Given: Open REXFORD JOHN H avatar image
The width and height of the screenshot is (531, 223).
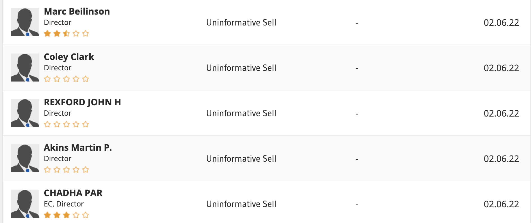Looking at the screenshot, I should click(x=25, y=113).
